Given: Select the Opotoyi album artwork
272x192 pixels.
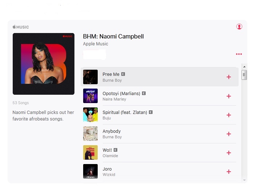Looking at the screenshot, I should 90,96.
